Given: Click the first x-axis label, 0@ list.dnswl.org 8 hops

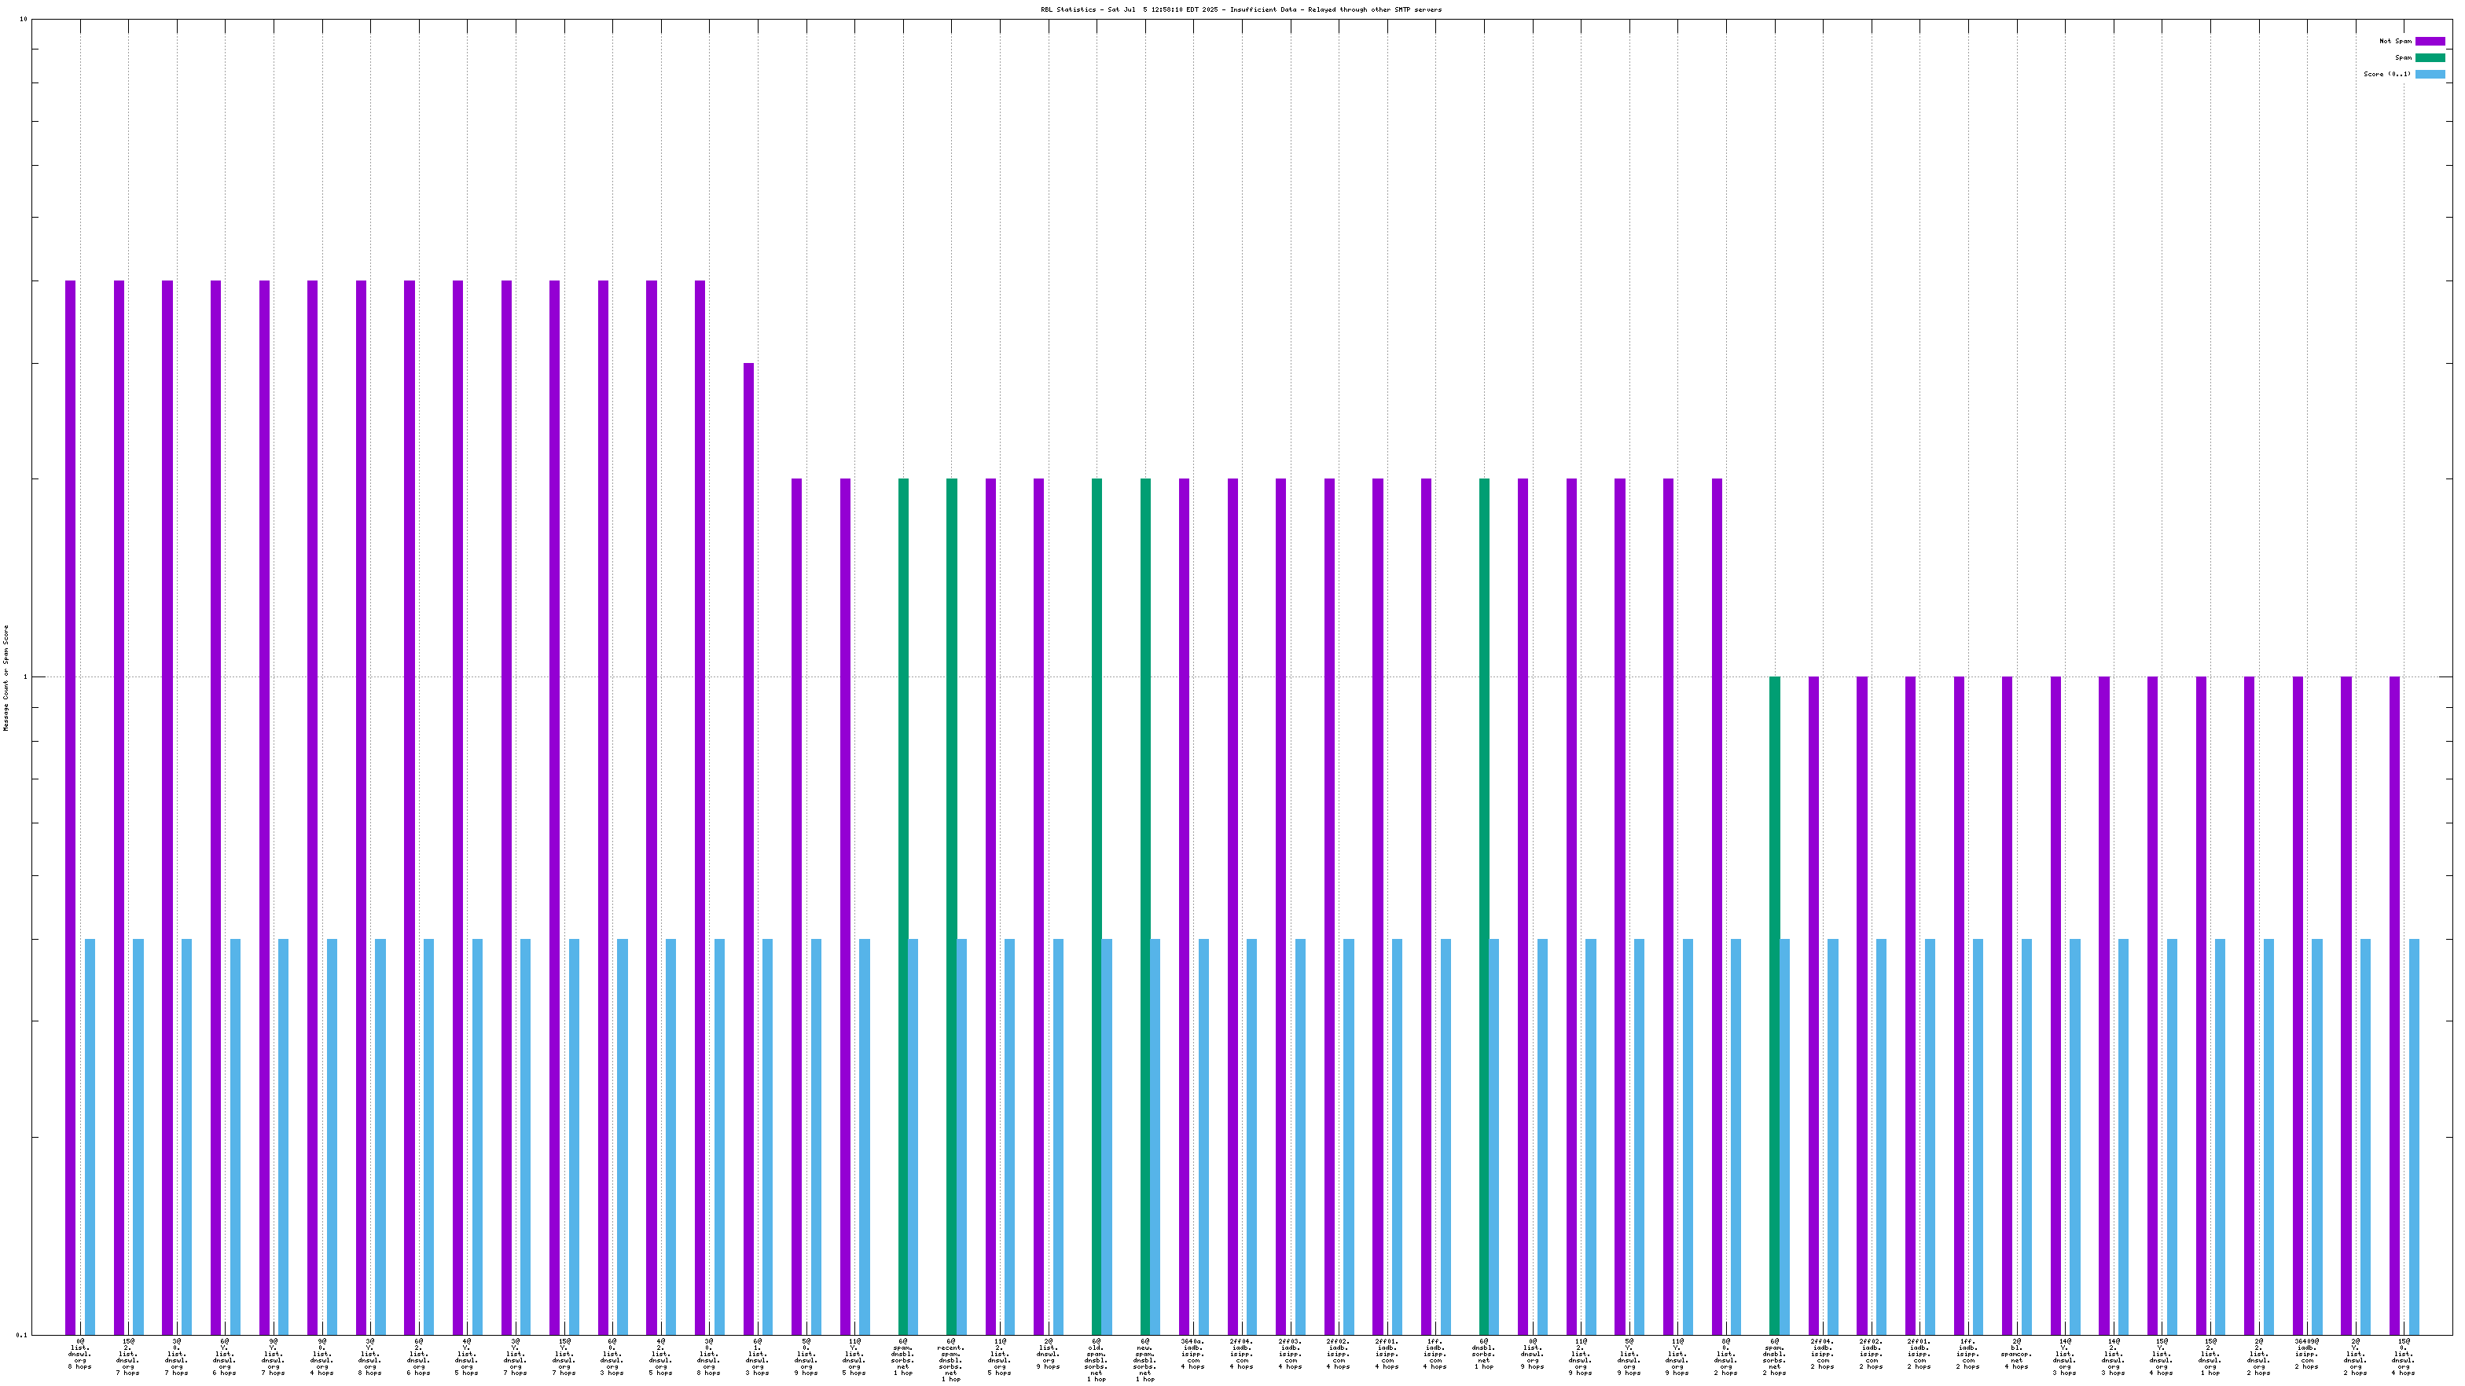Looking at the screenshot, I should [79, 1354].
